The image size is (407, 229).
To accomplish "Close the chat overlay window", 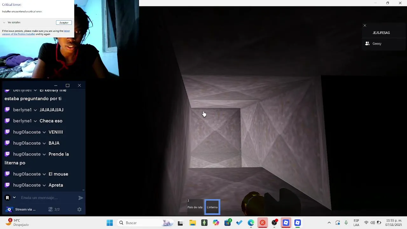I will (79, 86).
